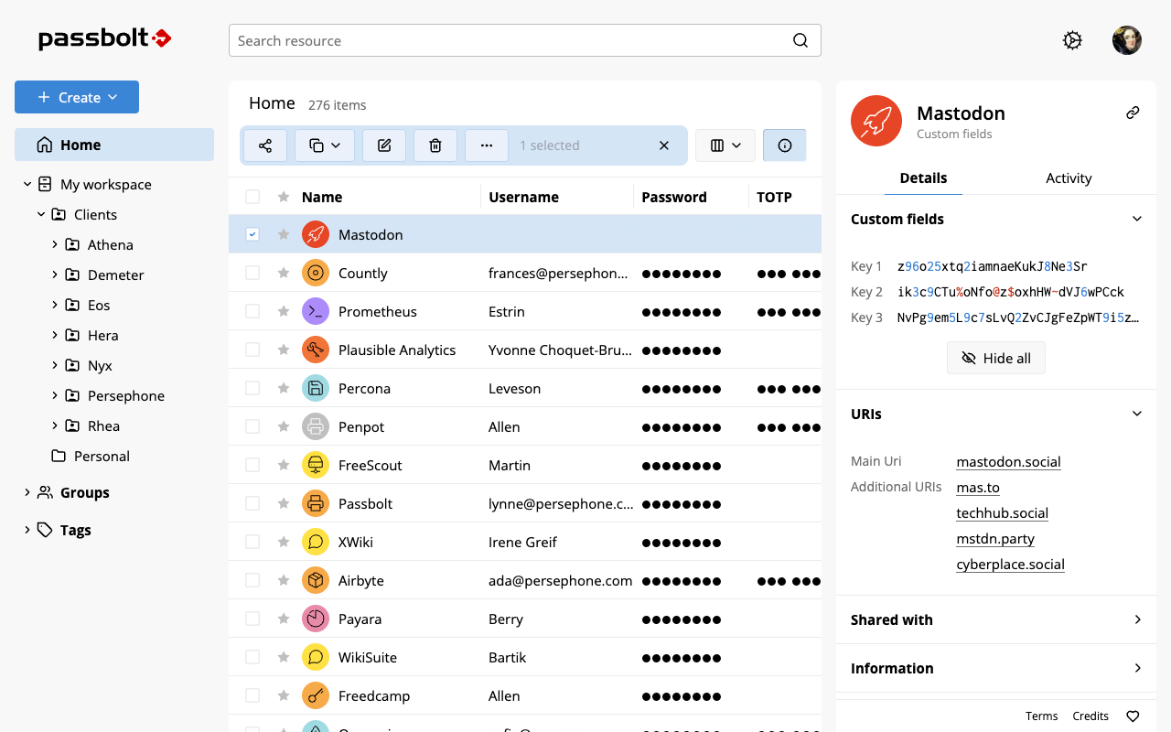The image size is (1171, 732).
Task: Check the Passbolt row checkbox
Action: click(x=252, y=503)
